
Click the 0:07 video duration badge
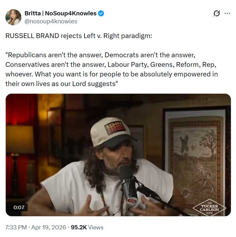tap(19, 207)
